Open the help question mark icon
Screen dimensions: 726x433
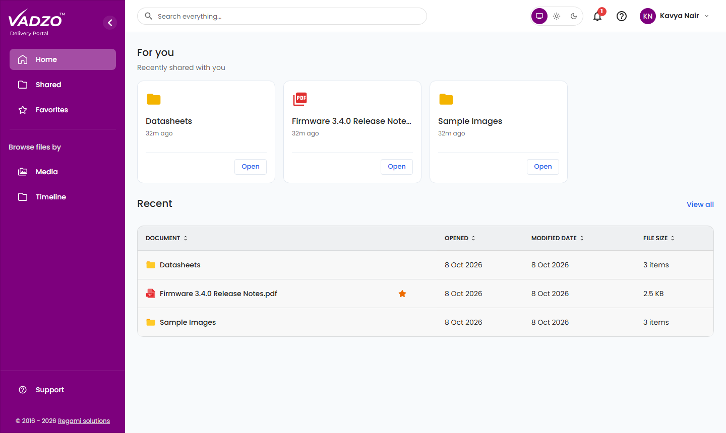(x=622, y=16)
